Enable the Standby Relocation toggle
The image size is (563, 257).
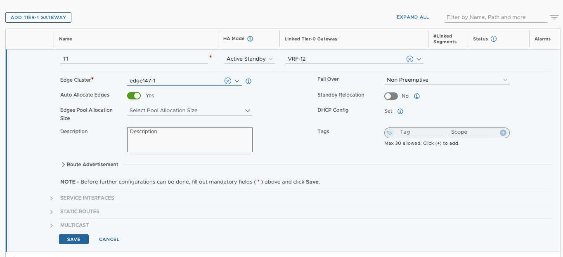tap(391, 96)
